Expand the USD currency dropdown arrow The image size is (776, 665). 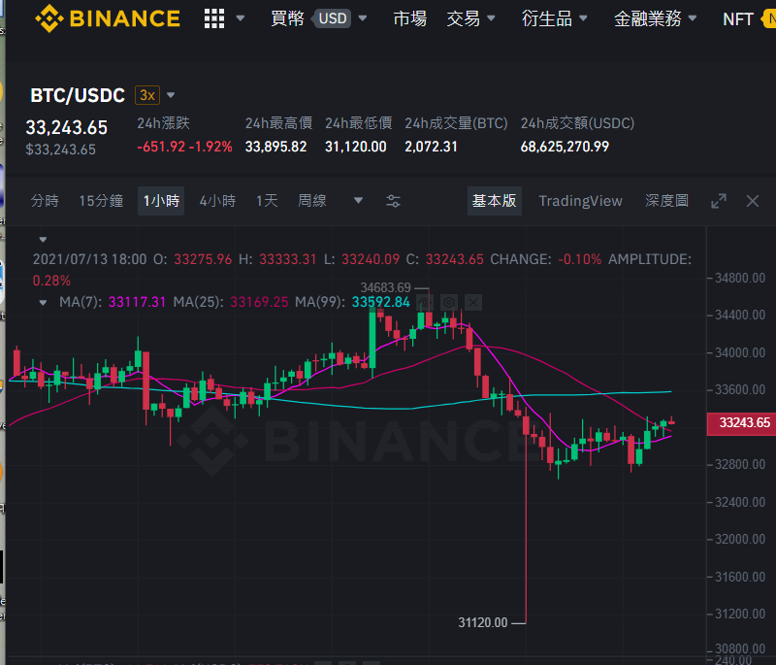click(x=363, y=18)
